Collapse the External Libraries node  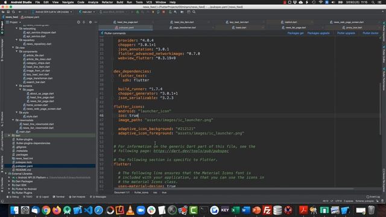6,174
